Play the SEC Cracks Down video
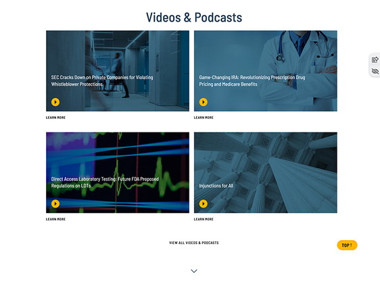This screenshot has width=380, height=284. click(55, 102)
